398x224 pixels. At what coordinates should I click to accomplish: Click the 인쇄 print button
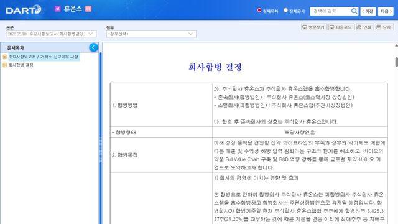point(364,27)
